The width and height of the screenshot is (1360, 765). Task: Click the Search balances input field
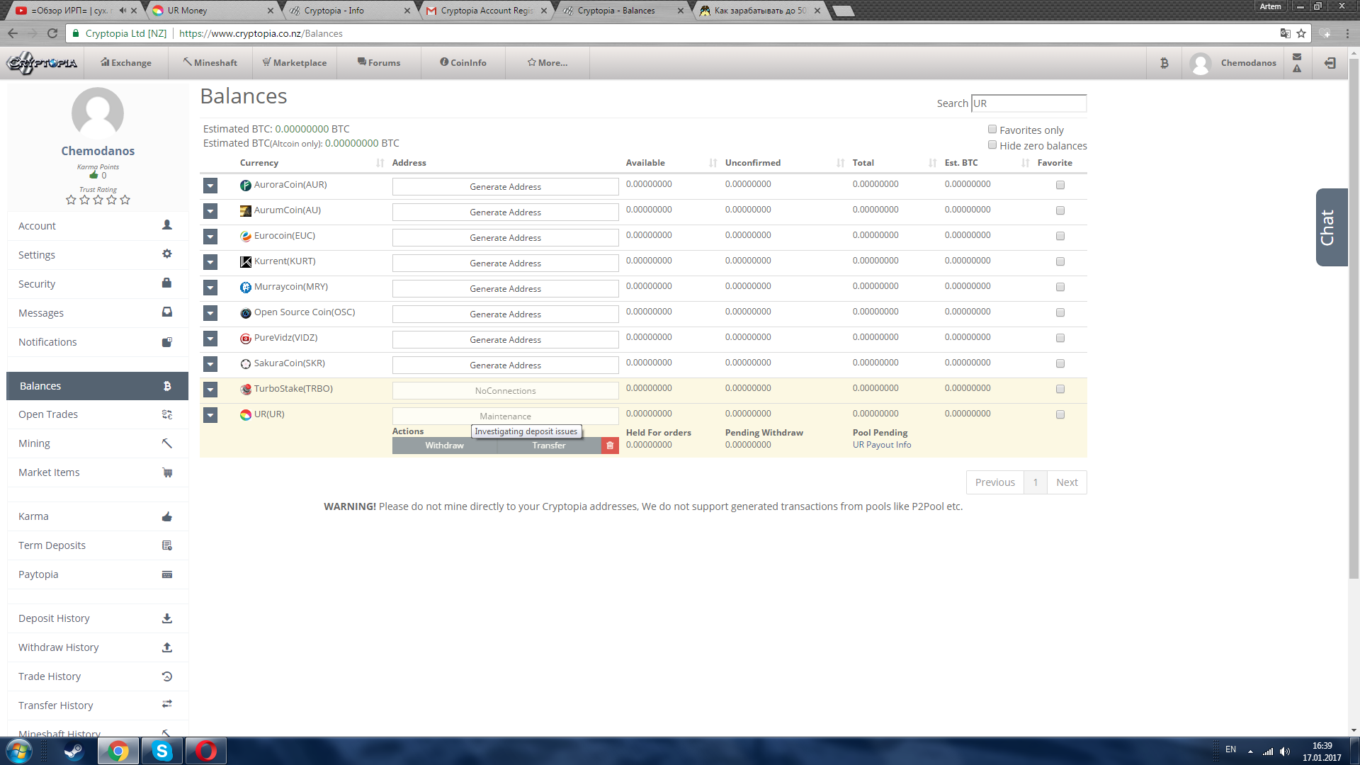tap(1028, 103)
